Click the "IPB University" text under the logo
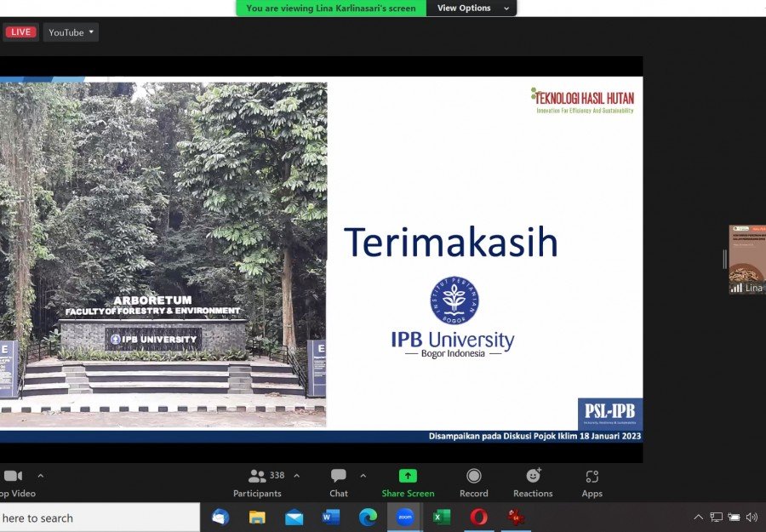Screen dimensions: 766x532 click(453, 340)
